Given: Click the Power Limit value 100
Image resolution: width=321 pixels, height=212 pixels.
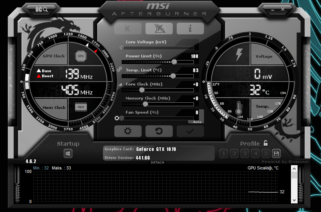Looking at the screenshot, I should (x=195, y=56).
